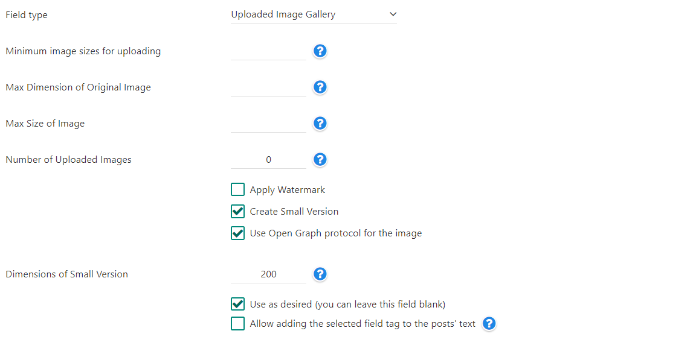Toggle the 'Use as desired' checkbox
Viewport: 696px width, 363px height.
click(238, 305)
